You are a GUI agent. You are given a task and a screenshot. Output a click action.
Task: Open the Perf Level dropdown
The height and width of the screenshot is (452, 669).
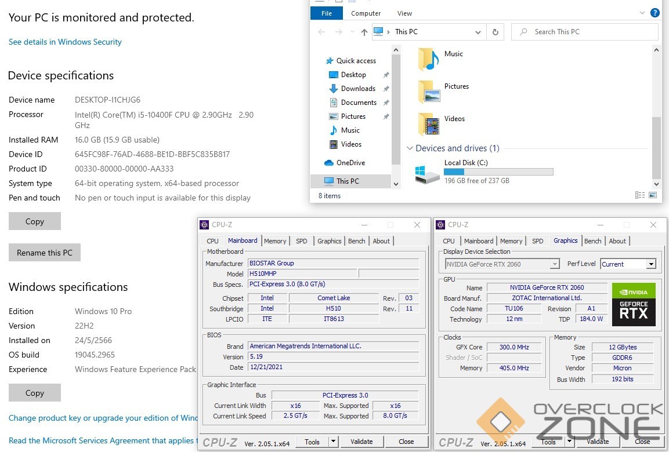tap(650, 264)
